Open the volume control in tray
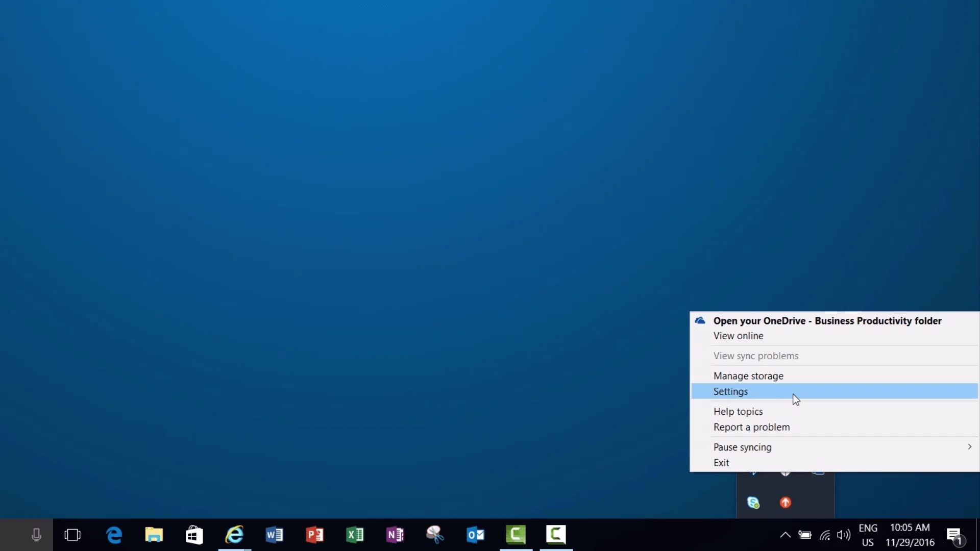 click(844, 535)
